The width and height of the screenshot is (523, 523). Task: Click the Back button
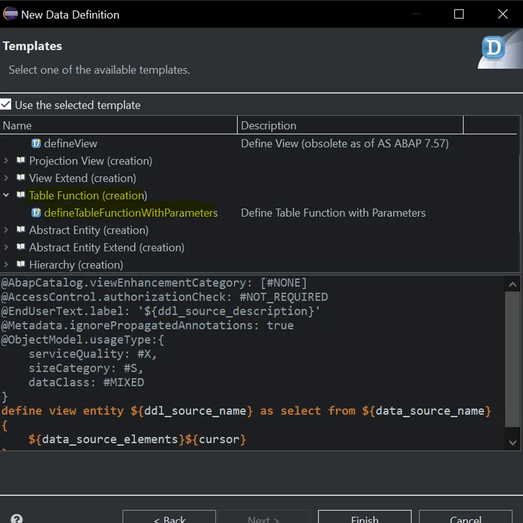coord(169,519)
